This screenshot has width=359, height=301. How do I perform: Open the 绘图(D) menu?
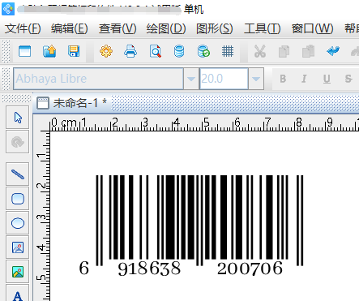click(x=166, y=28)
